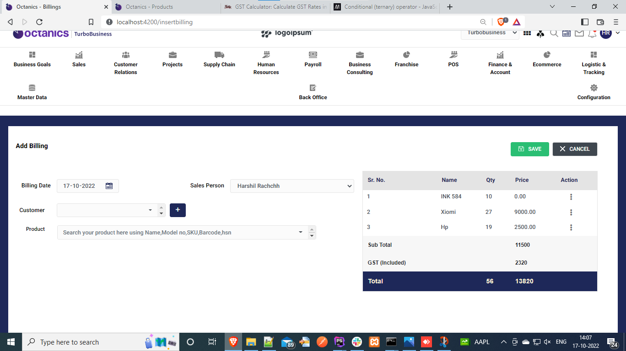Click the Franchise pie chart icon
Image resolution: width=626 pixels, height=351 pixels.
[406, 55]
